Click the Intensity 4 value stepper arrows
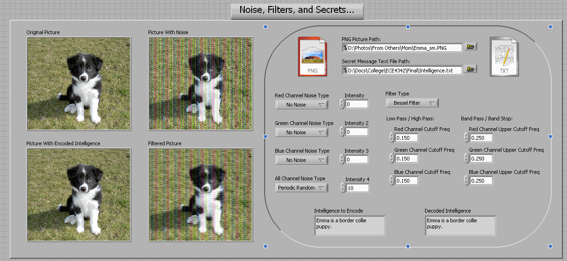567x261 pixels. 342,188
